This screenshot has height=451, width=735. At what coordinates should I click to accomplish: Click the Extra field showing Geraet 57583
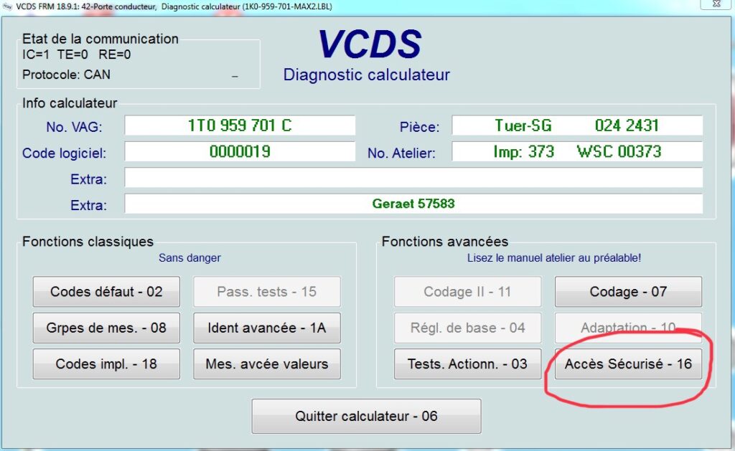coord(413,204)
